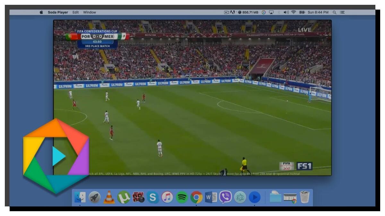Toggle Bluetooth from the menu bar
The height and width of the screenshot is (216, 385).
click(x=279, y=12)
